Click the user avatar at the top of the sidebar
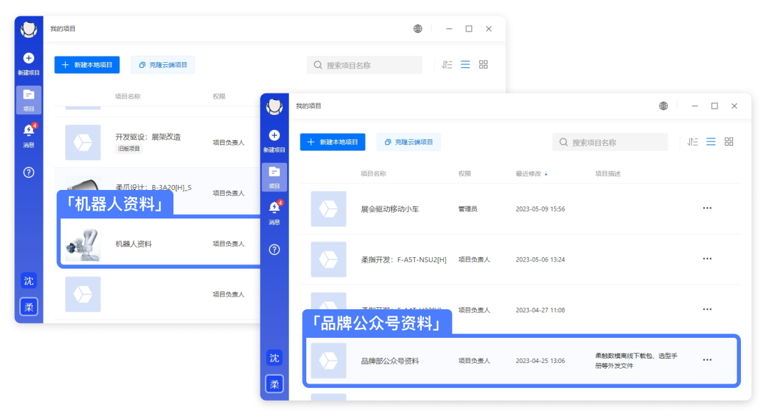 coord(274,108)
